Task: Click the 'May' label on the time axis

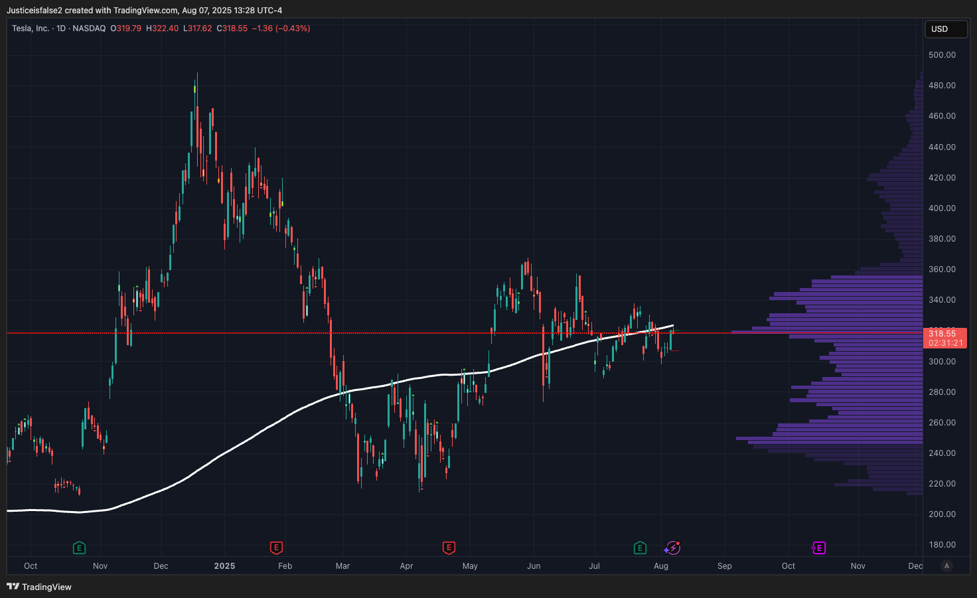Action: coord(470,566)
